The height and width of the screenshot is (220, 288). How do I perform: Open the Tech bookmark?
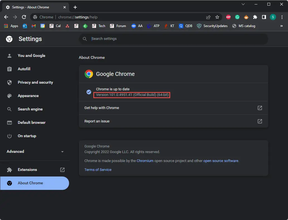coord(99,26)
